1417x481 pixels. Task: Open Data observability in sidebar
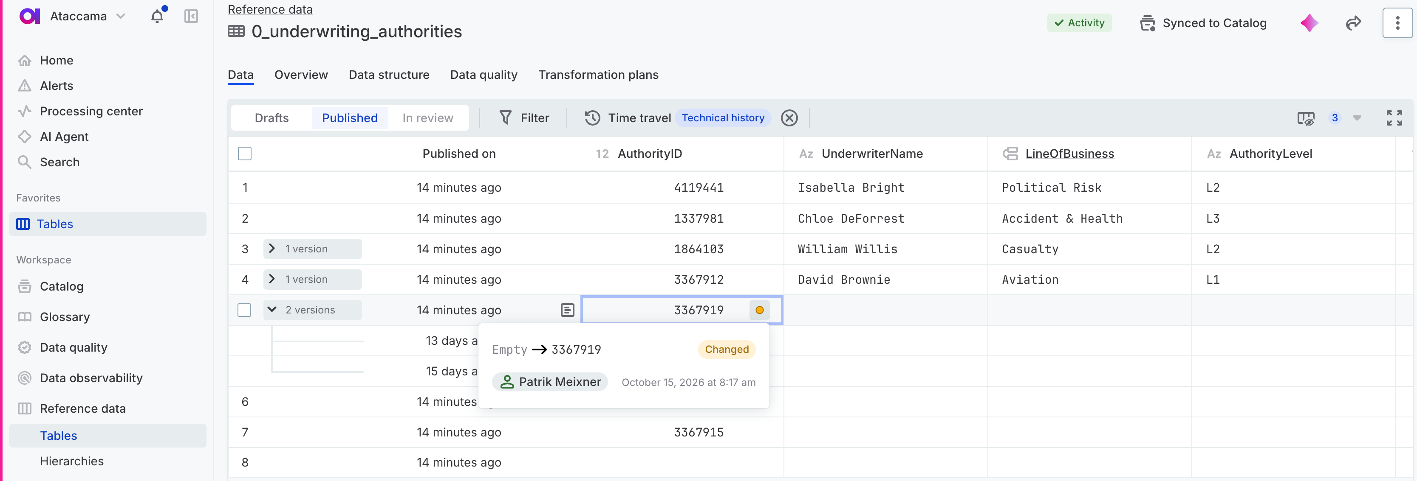pyautogui.click(x=91, y=378)
